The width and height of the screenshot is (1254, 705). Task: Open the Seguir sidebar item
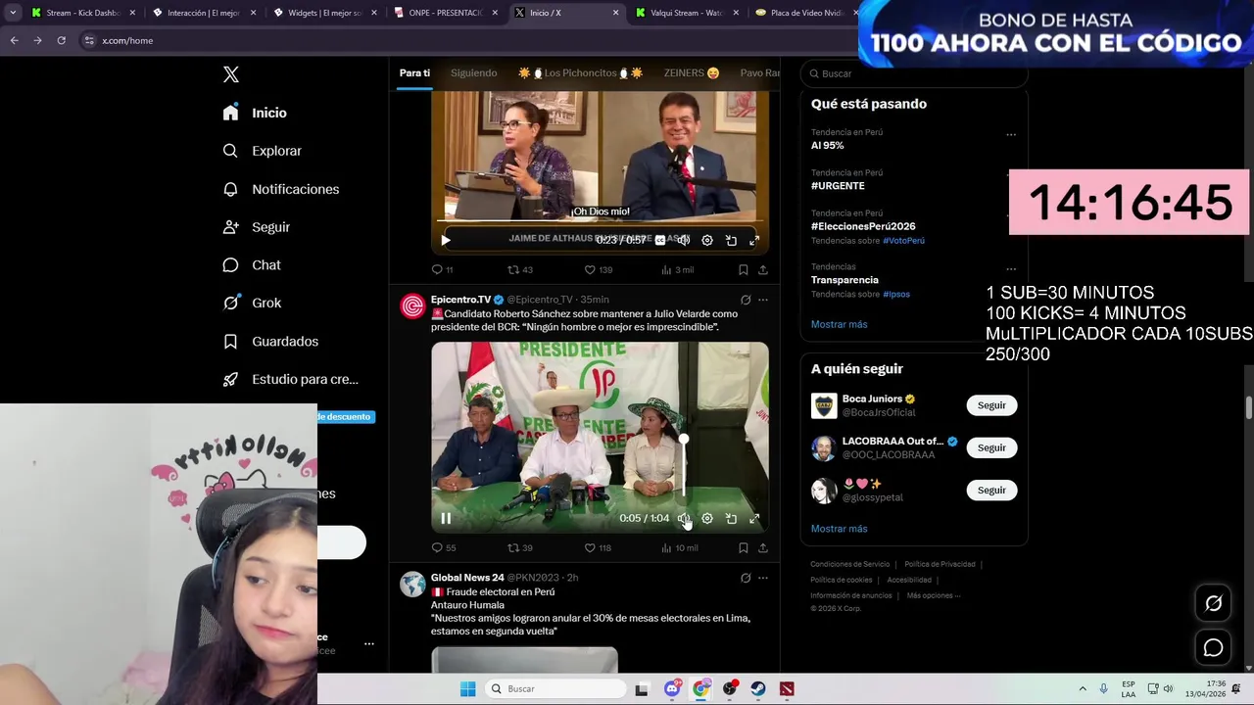[256, 227]
